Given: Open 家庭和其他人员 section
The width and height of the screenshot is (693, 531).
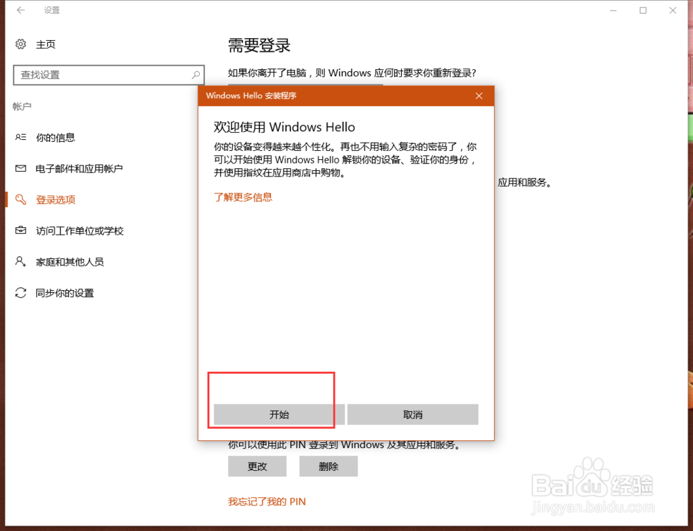Looking at the screenshot, I should [70, 262].
